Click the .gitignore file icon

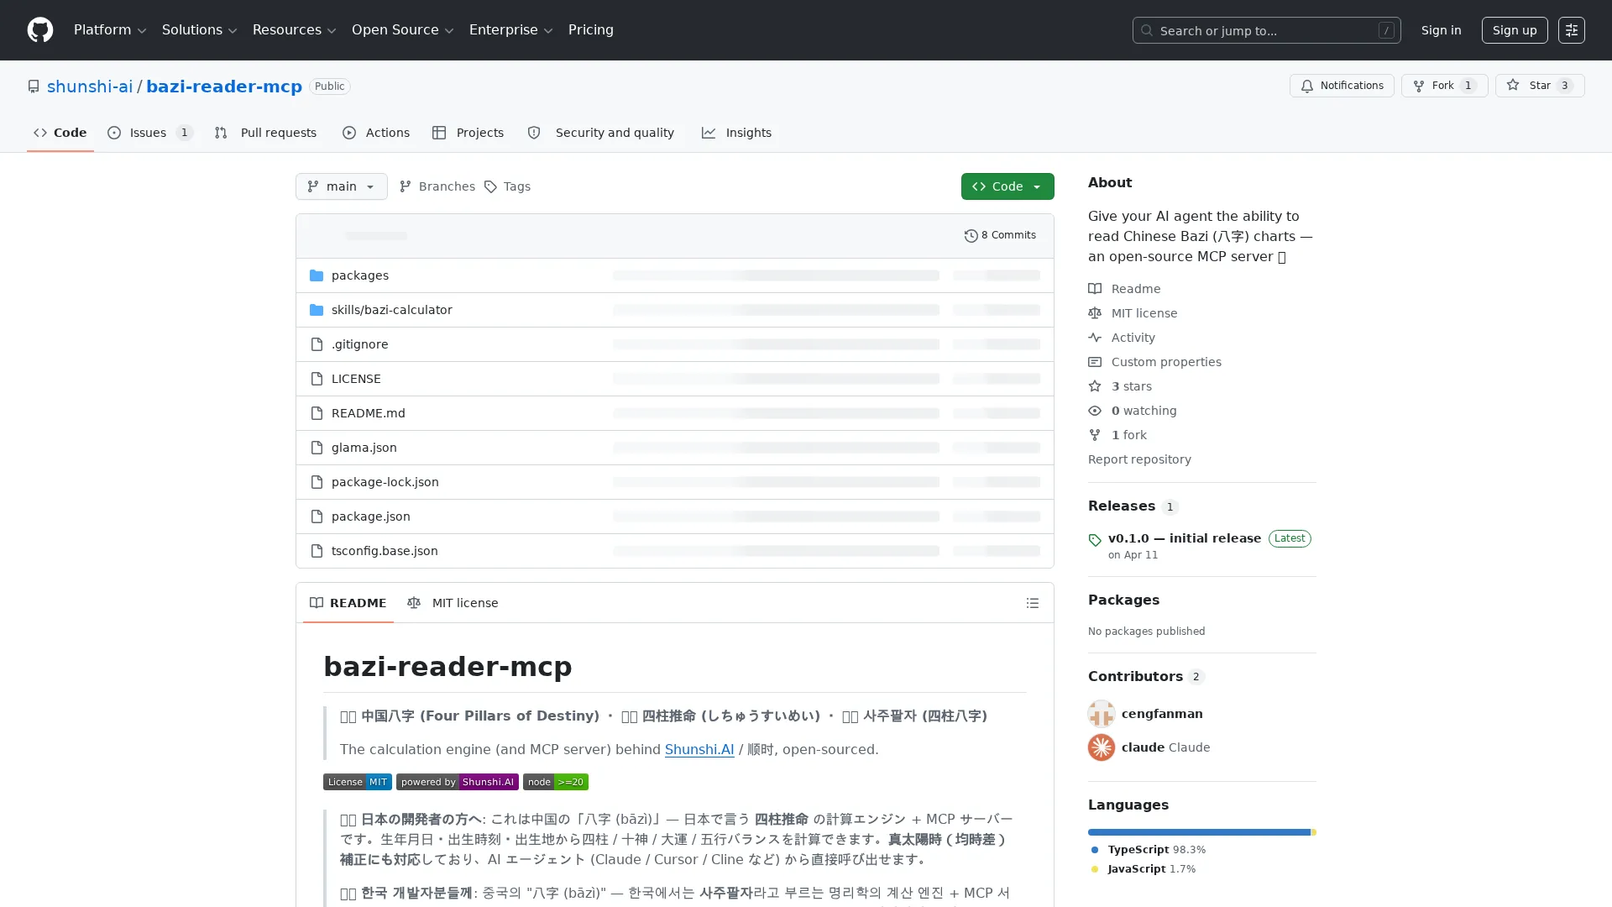(x=317, y=344)
